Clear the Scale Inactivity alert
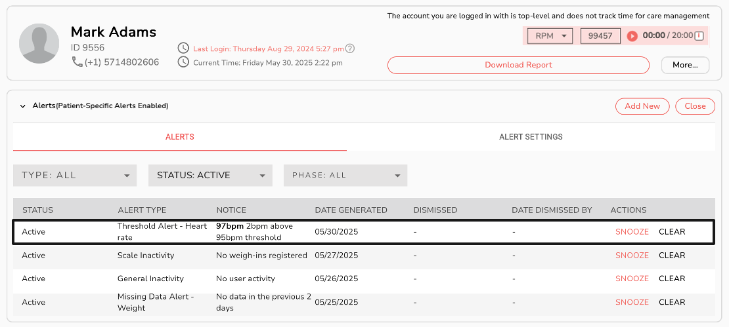 [x=672, y=256]
